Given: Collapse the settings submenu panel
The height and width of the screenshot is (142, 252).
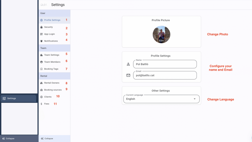Looking at the screenshot, I should point(47,138).
